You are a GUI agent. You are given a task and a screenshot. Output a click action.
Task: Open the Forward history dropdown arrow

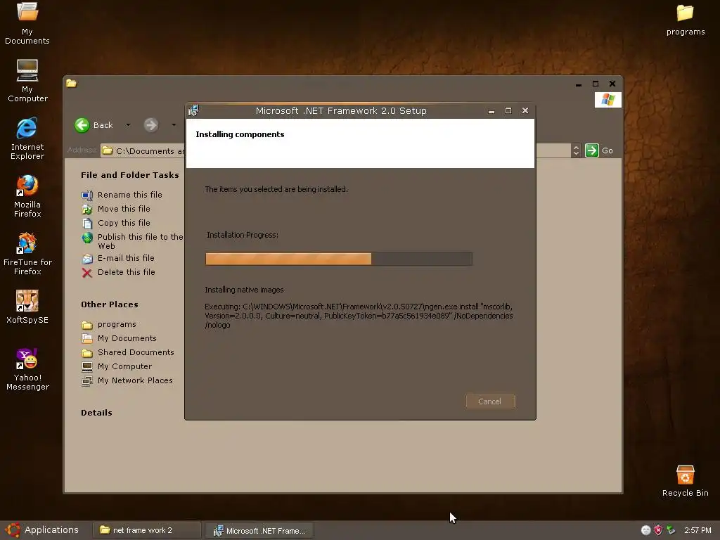(x=174, y=125)
